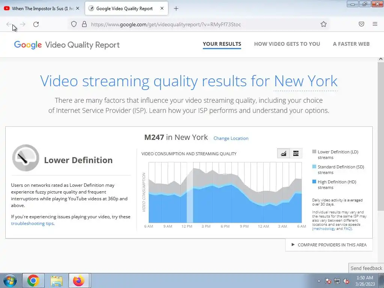Switch to the area chart view icon
Viewport: 384px width, 288px height.
pyautogui.click(x=283, y=153)
